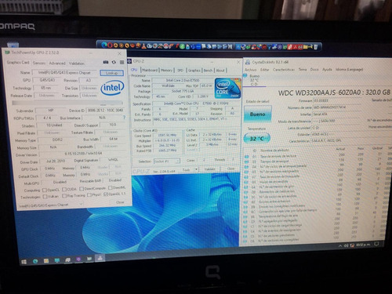The width and height of the screenshot is (392, 294).
Task: Click the 32 °C temperature button
Action: point(256,138)
